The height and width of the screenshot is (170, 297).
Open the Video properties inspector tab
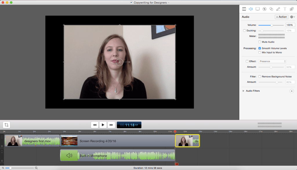[244, 9]
